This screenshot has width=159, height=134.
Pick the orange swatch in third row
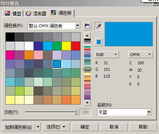click(29, 55)
